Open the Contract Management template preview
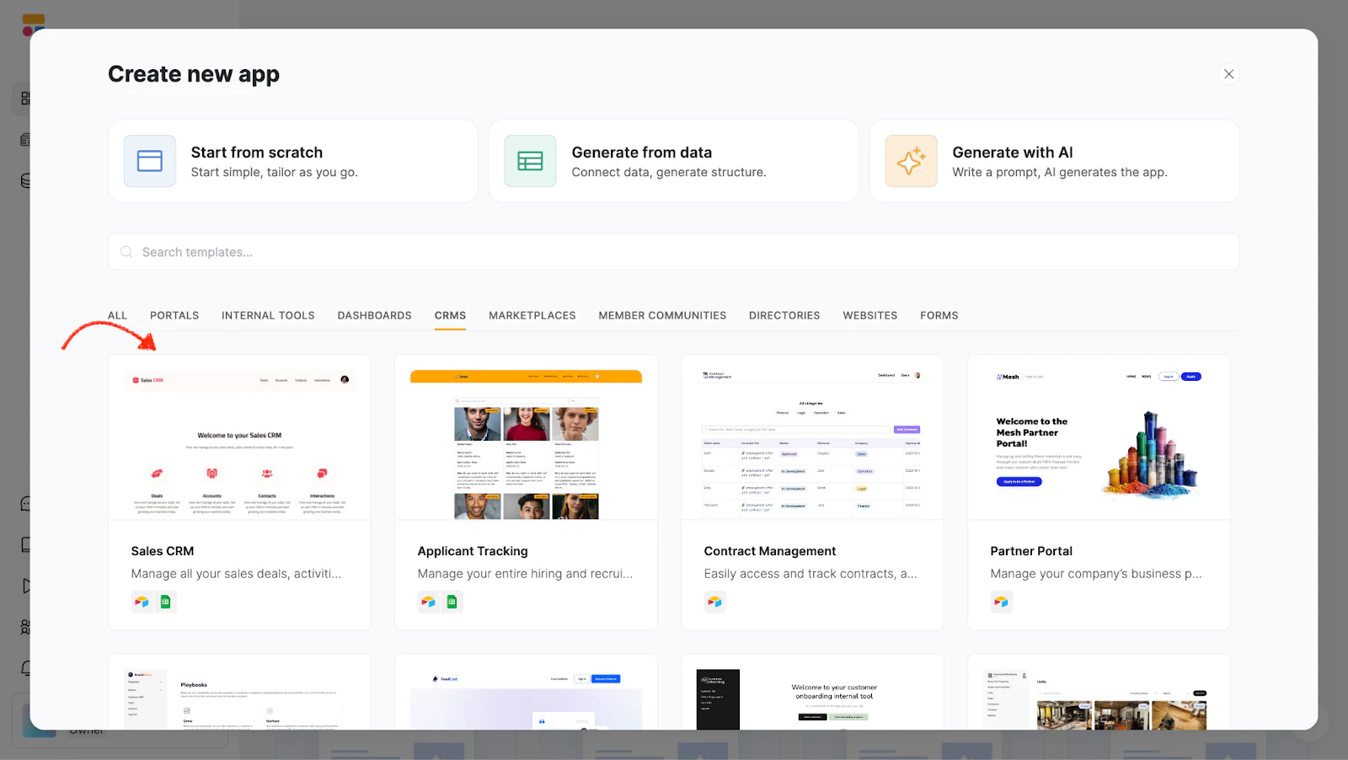This screenshot has height=760, width=1348. click(813, 437)
